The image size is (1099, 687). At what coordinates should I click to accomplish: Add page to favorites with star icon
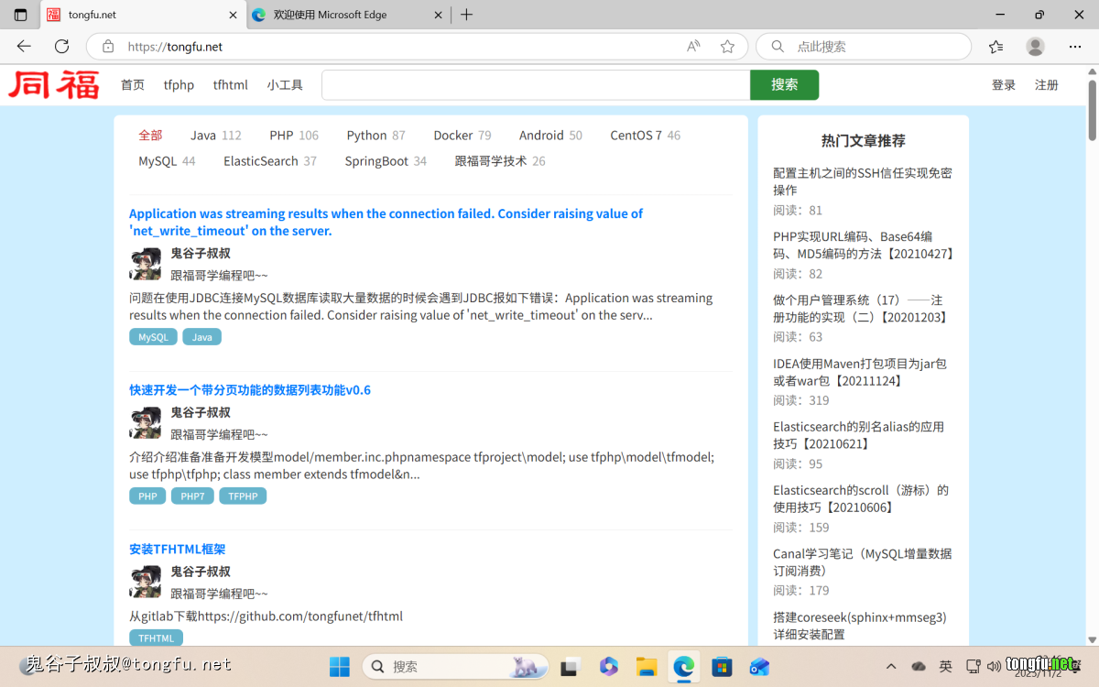click(727, 47)
